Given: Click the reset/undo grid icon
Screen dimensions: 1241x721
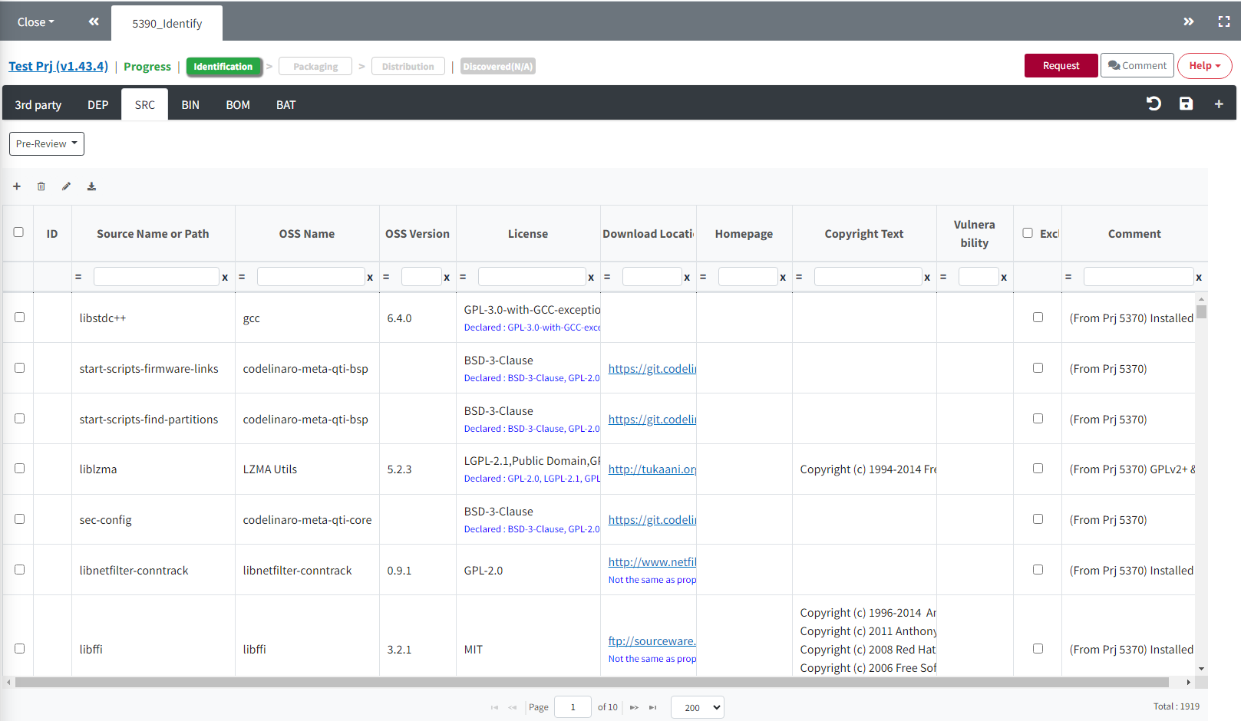Looking at the screenshot, I should [x=1154, y=104].
